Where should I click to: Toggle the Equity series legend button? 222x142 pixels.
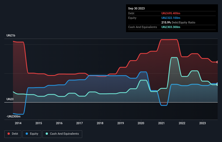tap(32, 134)
